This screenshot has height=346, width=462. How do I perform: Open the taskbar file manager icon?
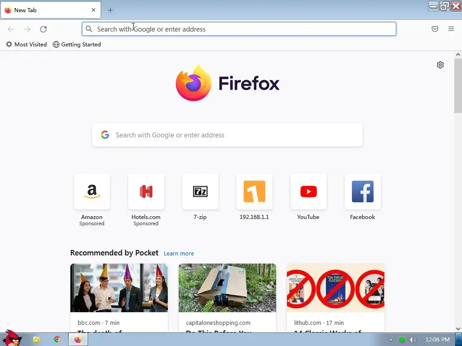click(37, 340)
